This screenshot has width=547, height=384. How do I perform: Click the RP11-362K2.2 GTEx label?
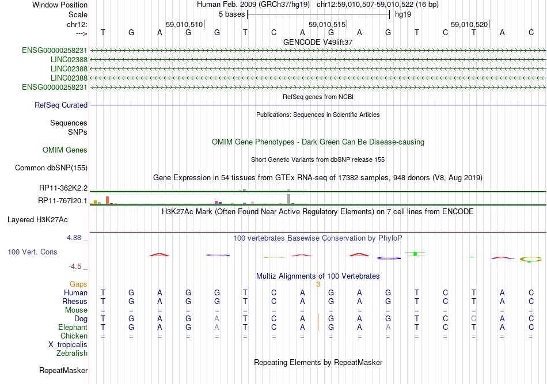(63, 188)
